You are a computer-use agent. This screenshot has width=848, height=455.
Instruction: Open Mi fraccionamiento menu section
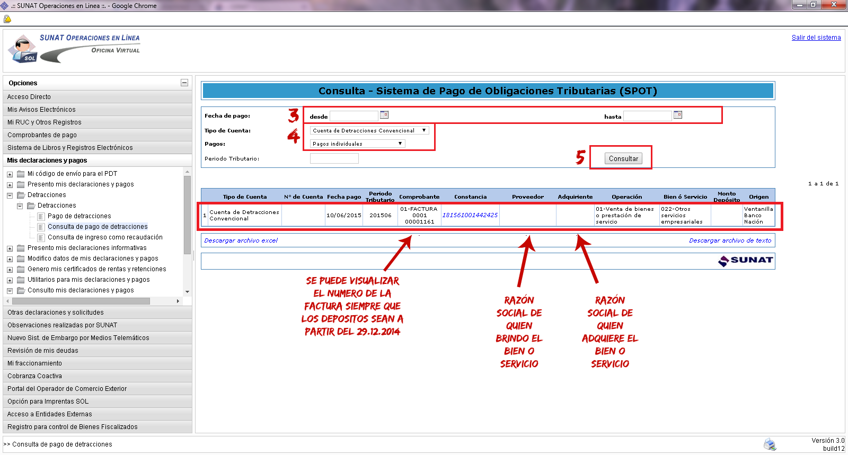[x=98, y=363]
